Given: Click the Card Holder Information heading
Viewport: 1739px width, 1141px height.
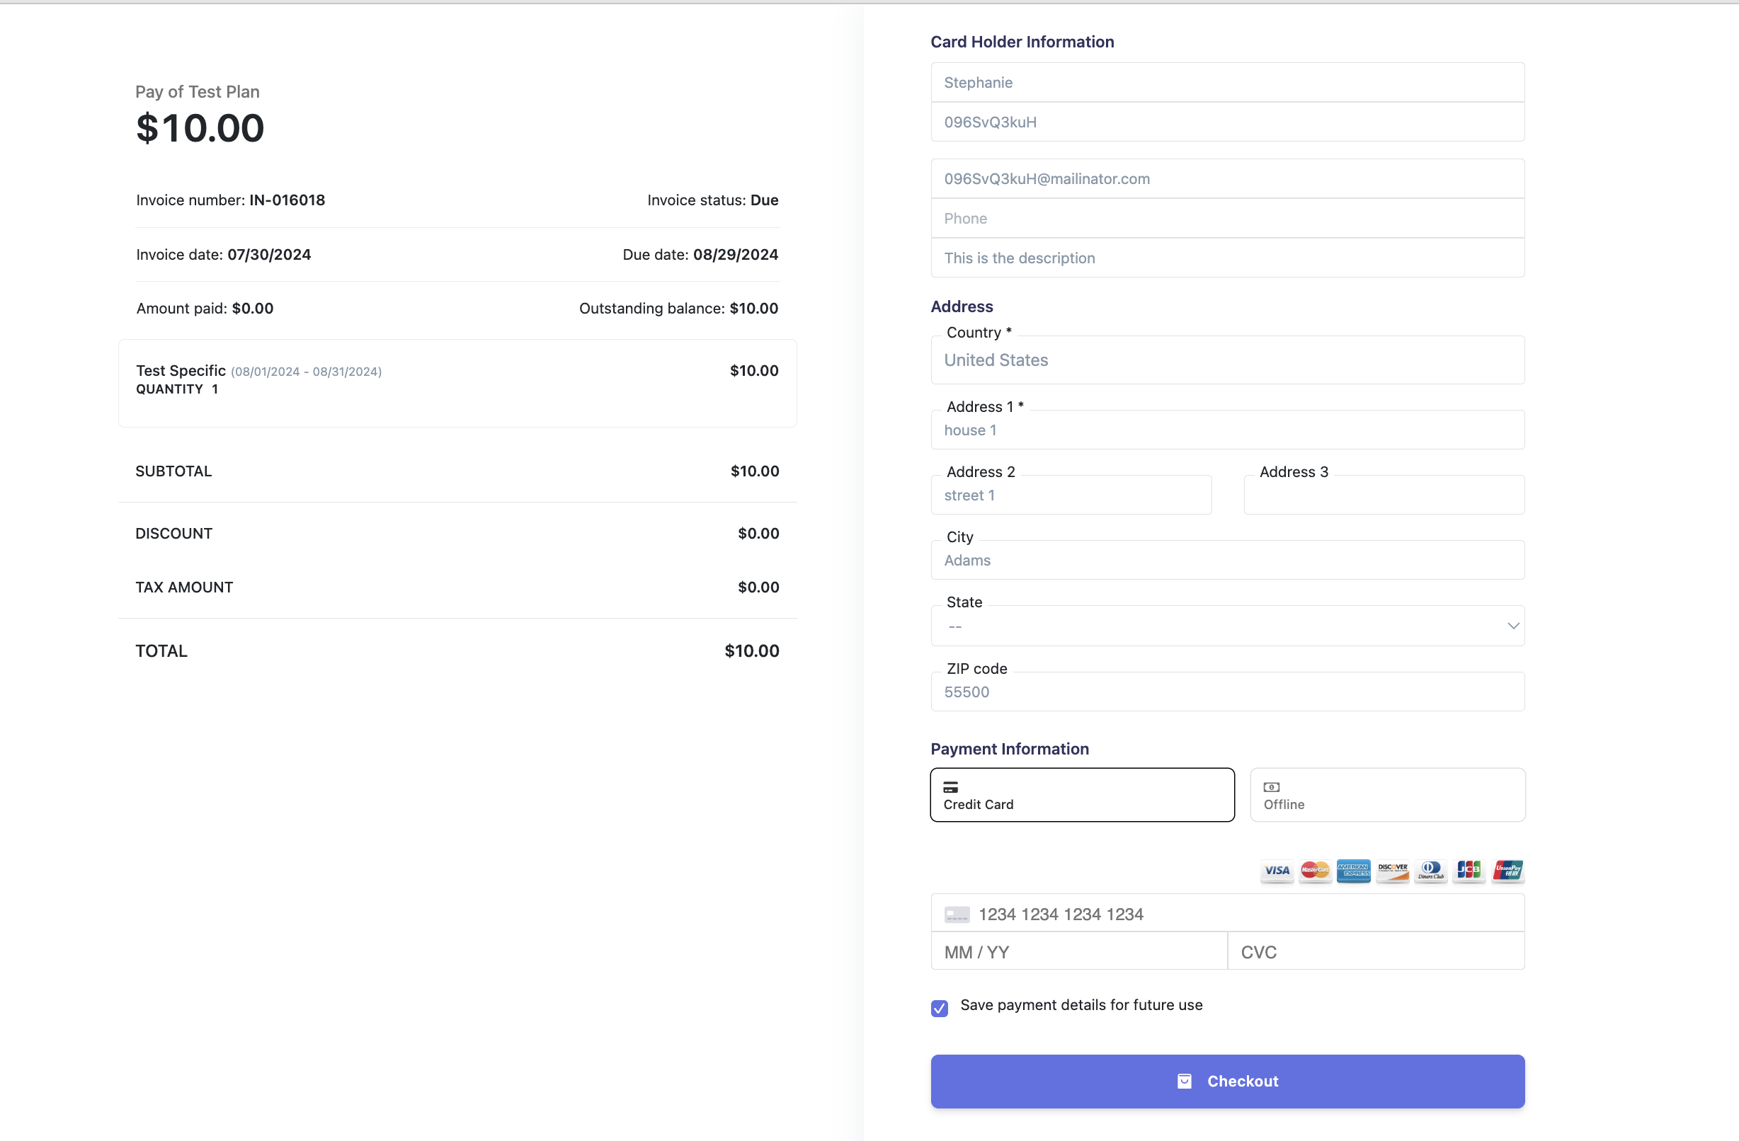Looking at the screenshot, I should 1022,42.
